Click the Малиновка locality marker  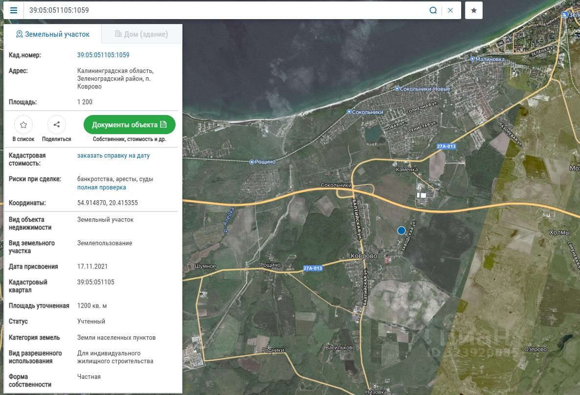pyautogui.click(x=472, y=59)
